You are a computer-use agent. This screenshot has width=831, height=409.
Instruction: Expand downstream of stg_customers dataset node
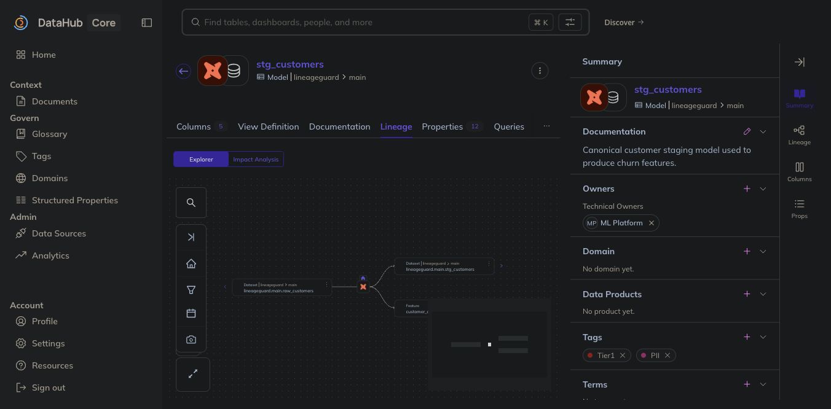point(502,266)
